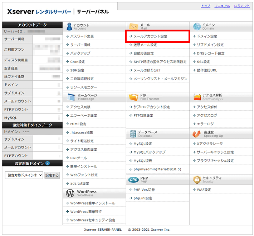This screenshot has width=254, height=236.
Task: Open アクセスログ
Action: click(x=207, y=115)
